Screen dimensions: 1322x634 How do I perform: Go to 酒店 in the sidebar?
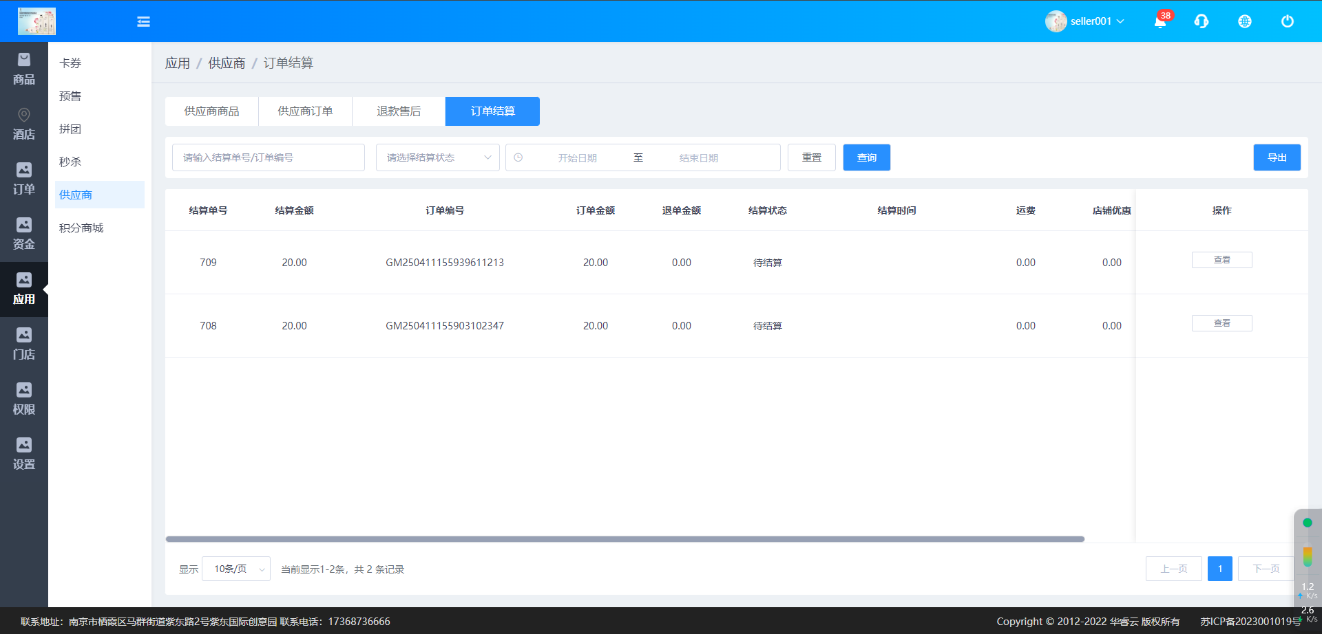(24, 124)
